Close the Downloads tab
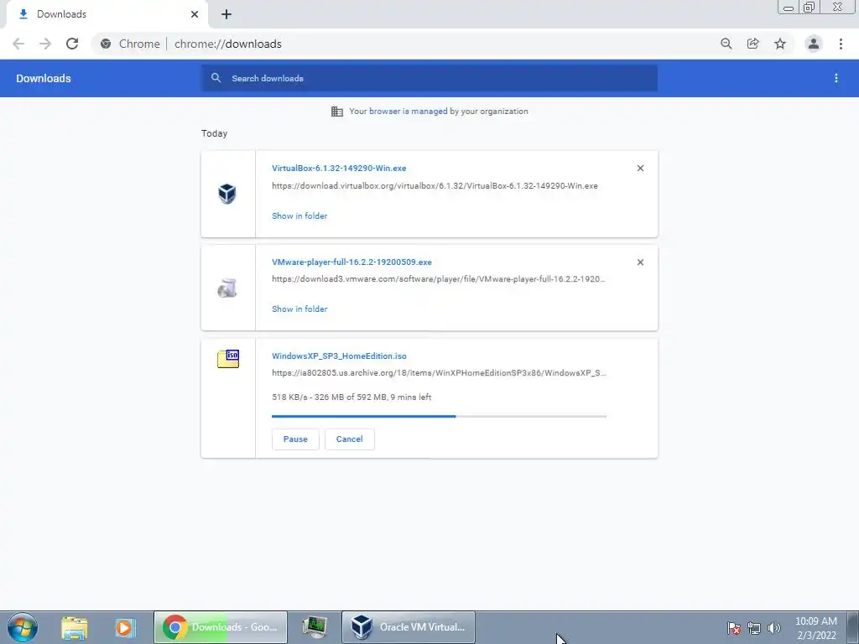Screen dimensions: 859x644 (195, 14)
